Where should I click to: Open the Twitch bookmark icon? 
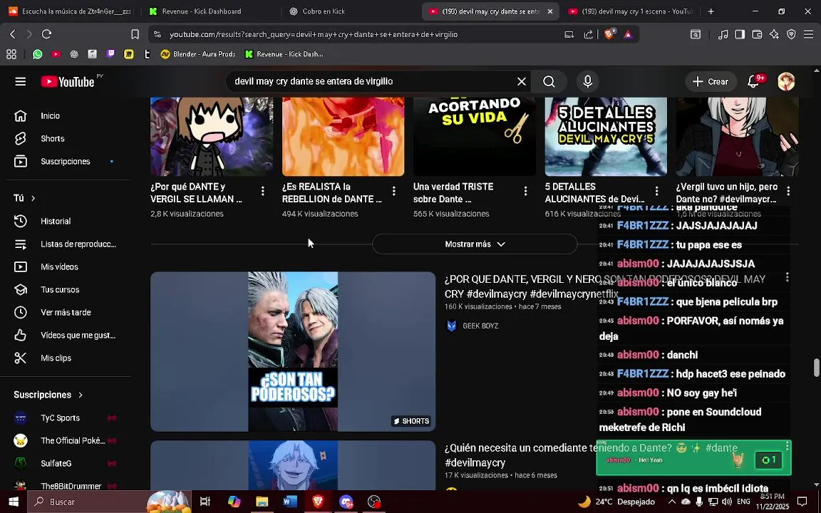pyautogui.click(x=110, y=54)
